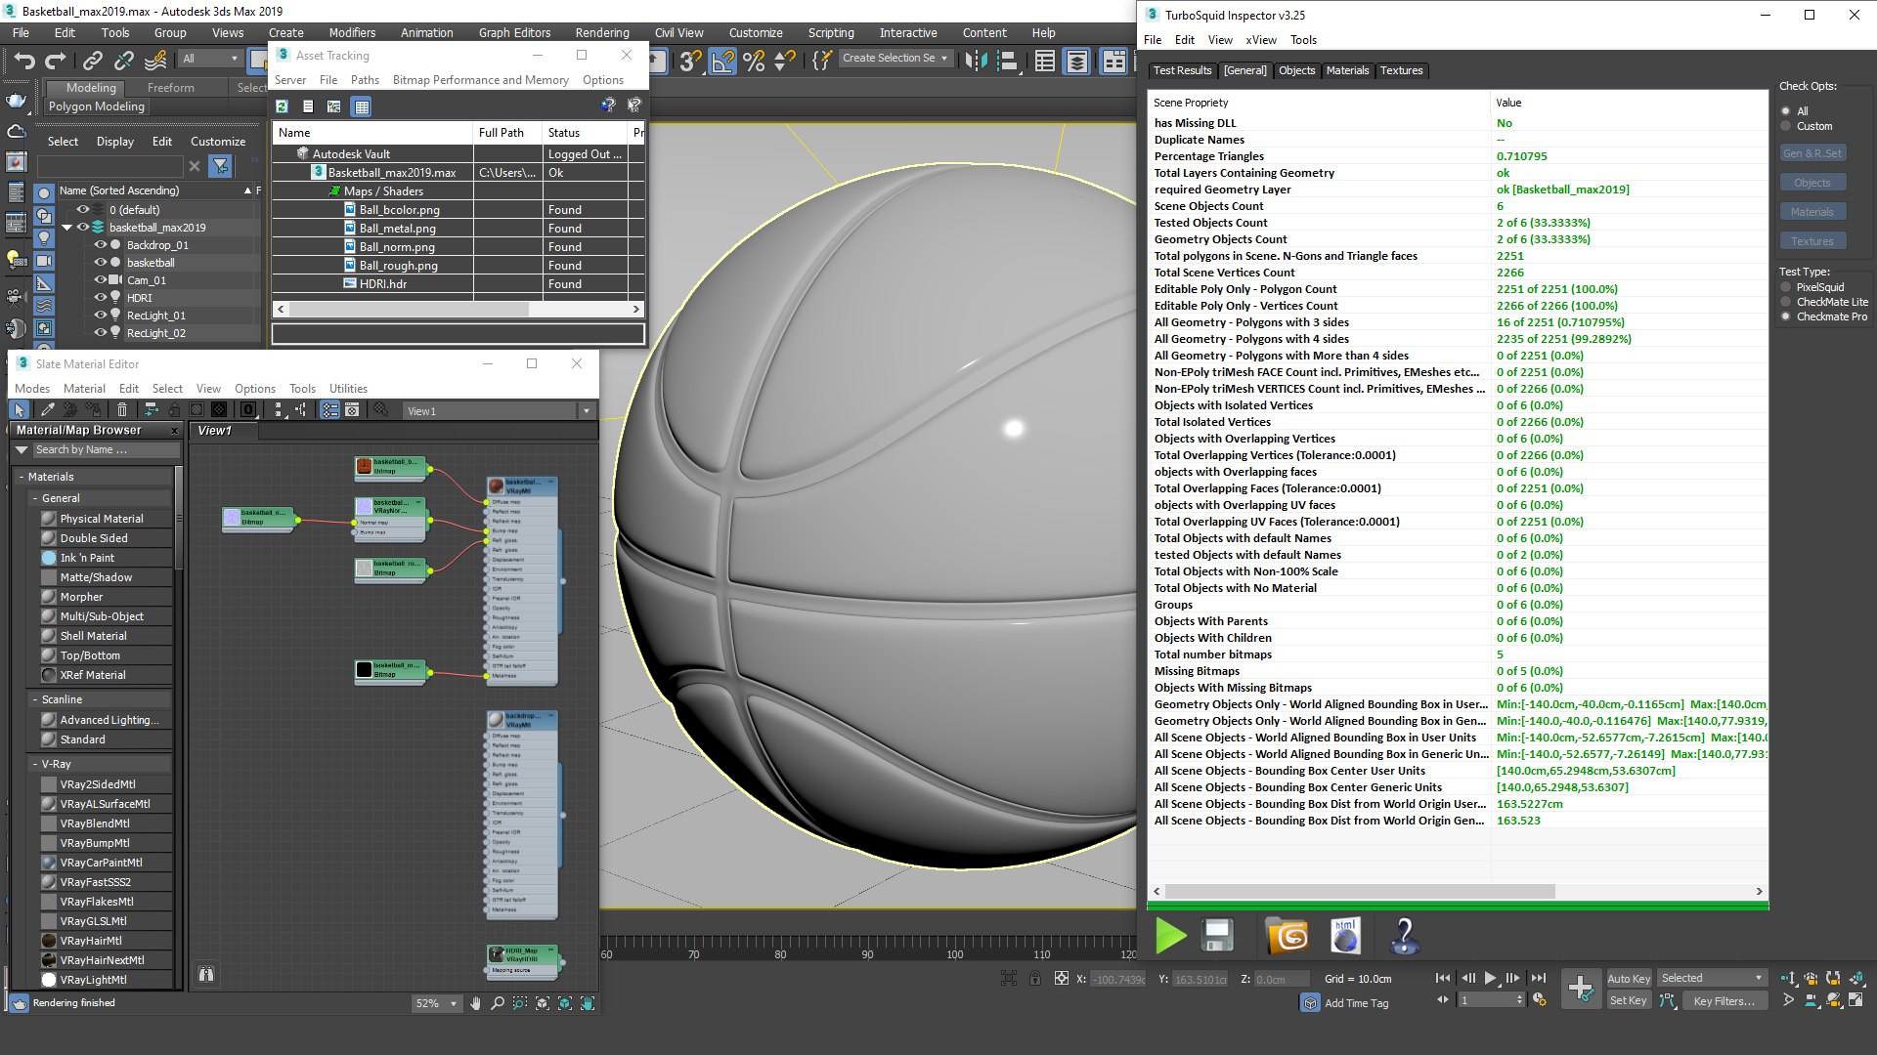The width and height of the screenshot is (1877, 1055).
Task: Select the Select and Link chain tool
Action: coord(92,61)
